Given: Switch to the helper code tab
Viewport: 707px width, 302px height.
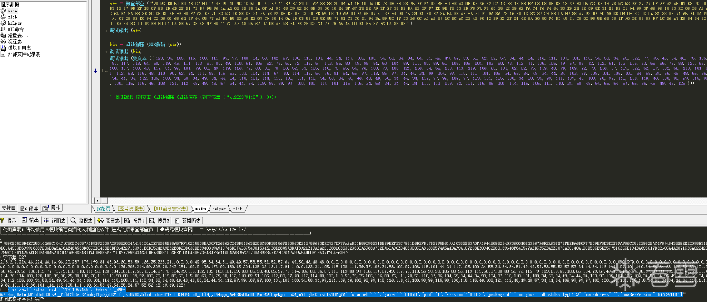Looking at the screenshot, I should tap(219, 208).
